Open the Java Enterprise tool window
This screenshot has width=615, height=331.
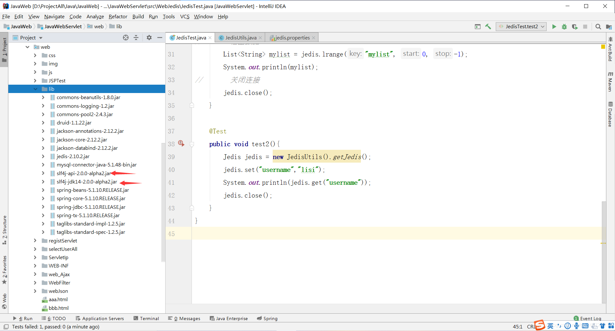tap(229, 318)
